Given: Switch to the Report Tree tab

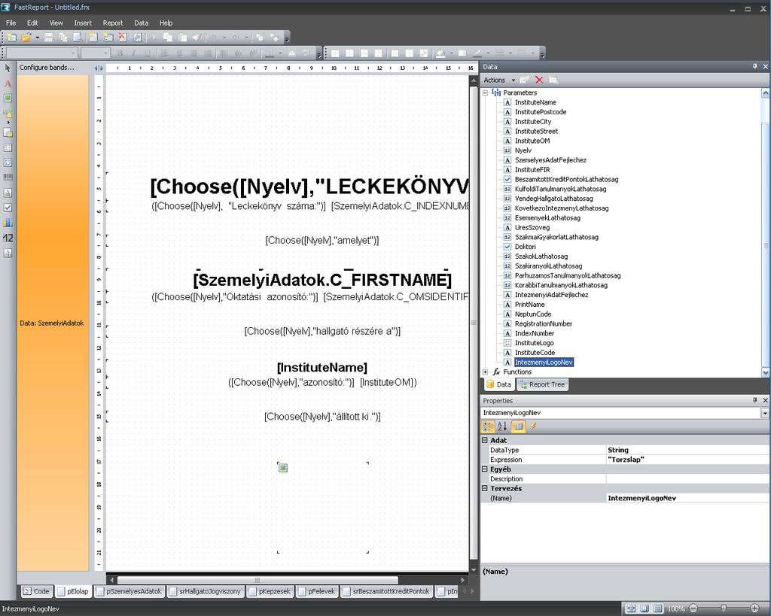Looking at the screenshot, I should [543, 384].
